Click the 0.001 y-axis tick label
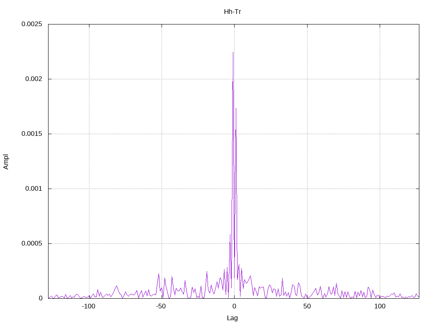Image resolution: width=432 pixels, height=324 pixels. click(x=34, y=189)
